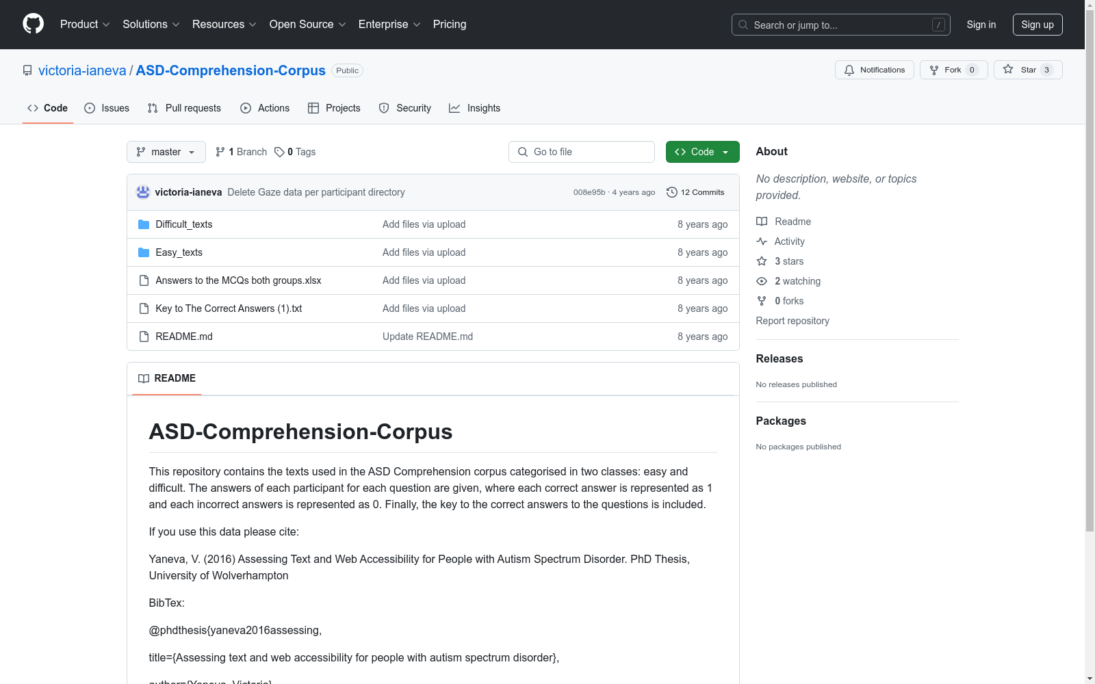Click the Fork count badge showing 0
The height and width of the screenshot is (684, 1095).
click(972, 70)
